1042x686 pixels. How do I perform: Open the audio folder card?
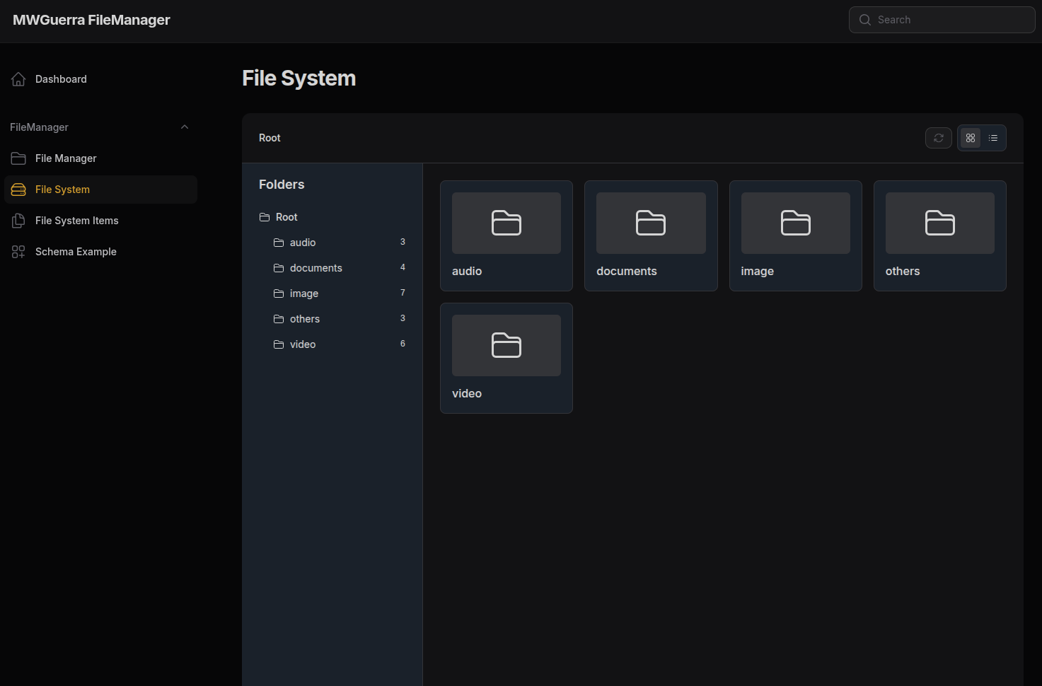tap(506, 236)
